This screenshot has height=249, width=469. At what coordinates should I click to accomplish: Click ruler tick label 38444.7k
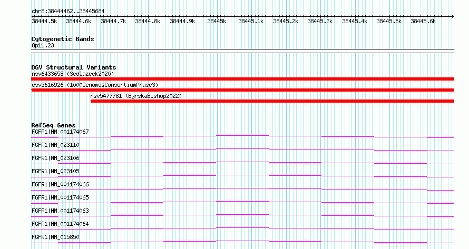113,21
